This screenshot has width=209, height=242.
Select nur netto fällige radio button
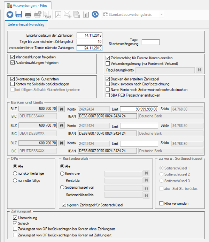15,180
